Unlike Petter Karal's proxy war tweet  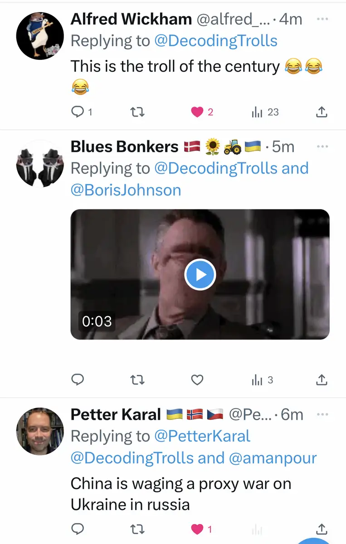tap(197, 529)
